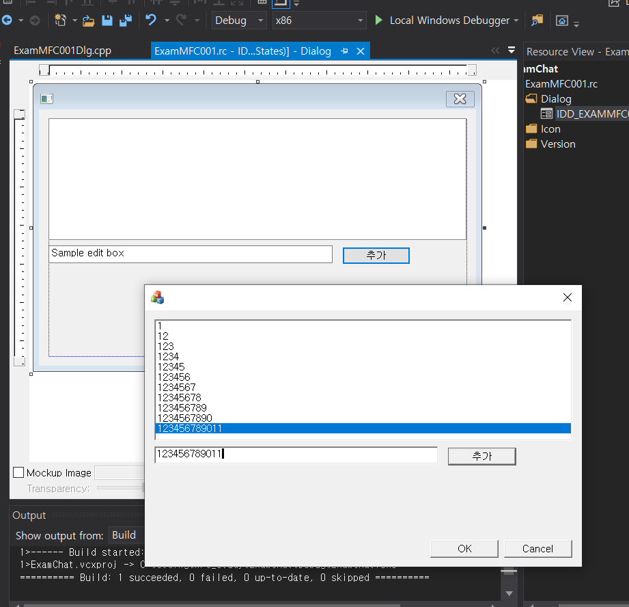The width and height of the screenshot is (629, 607).
Task: Select list item 12345678
Action: click(x=363, y=397)
